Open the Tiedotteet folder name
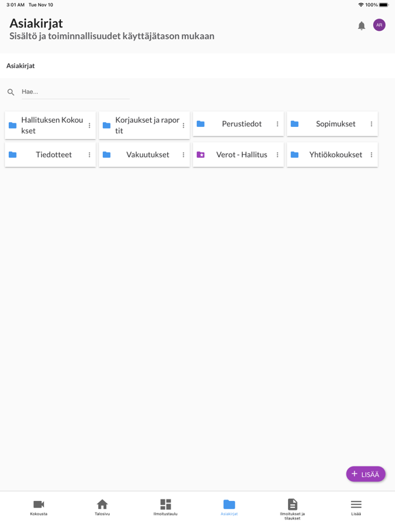 (53, 154)
